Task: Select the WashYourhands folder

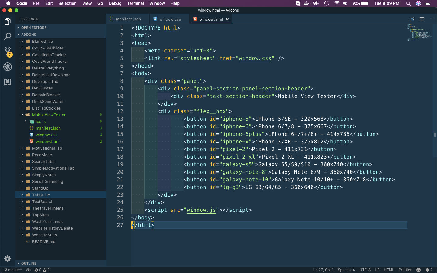Action: pos(47,221)
